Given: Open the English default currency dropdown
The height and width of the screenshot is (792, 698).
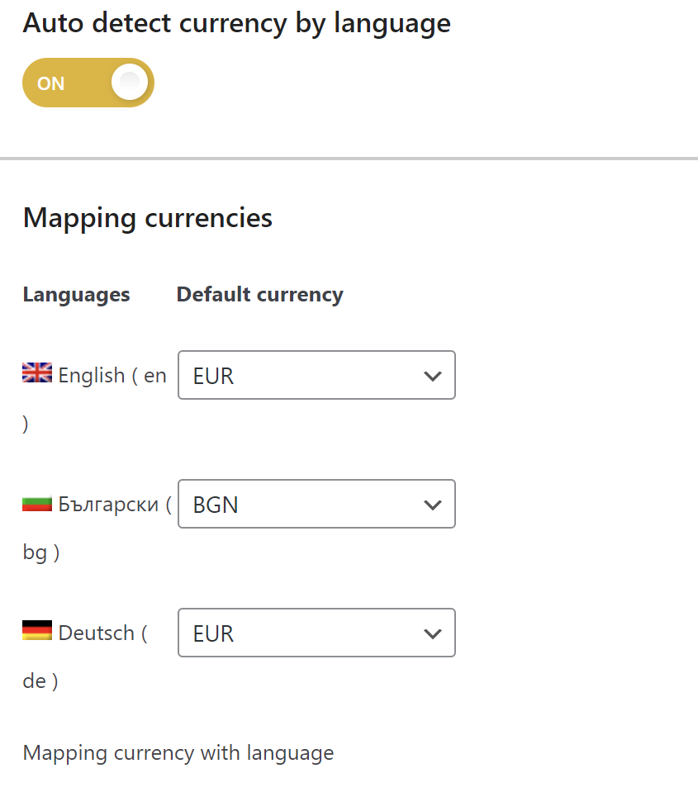Looking at the screenshot, I should click(316, 376).
